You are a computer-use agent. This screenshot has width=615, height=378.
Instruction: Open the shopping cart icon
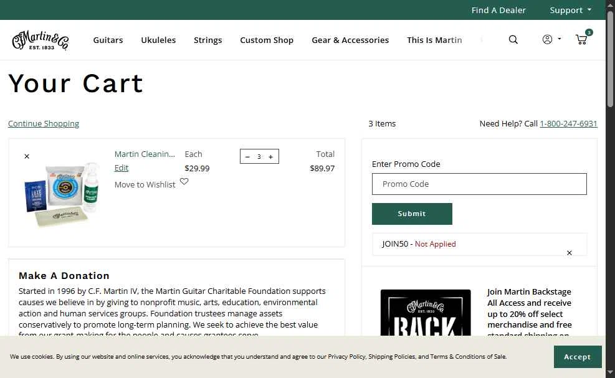pos(581,39)
